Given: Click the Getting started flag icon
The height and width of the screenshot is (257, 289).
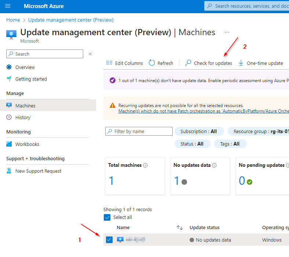Looking at the screenshot, I should 9,79.
